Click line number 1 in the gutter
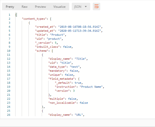Viewport: 155px width, 127px height. (x=9, y=15)
